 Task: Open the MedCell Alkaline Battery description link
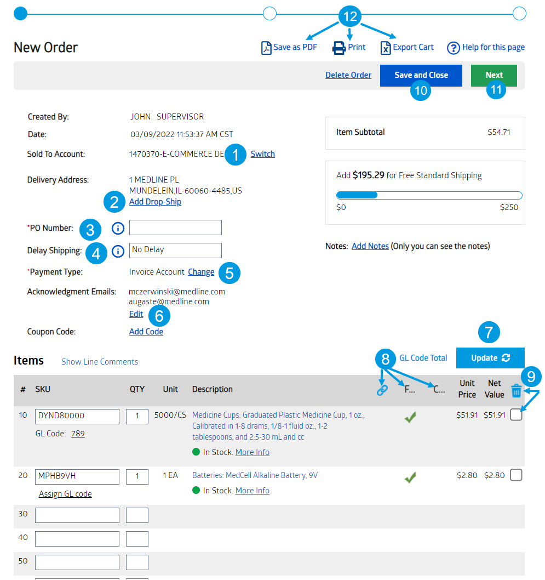pos(255,475)
